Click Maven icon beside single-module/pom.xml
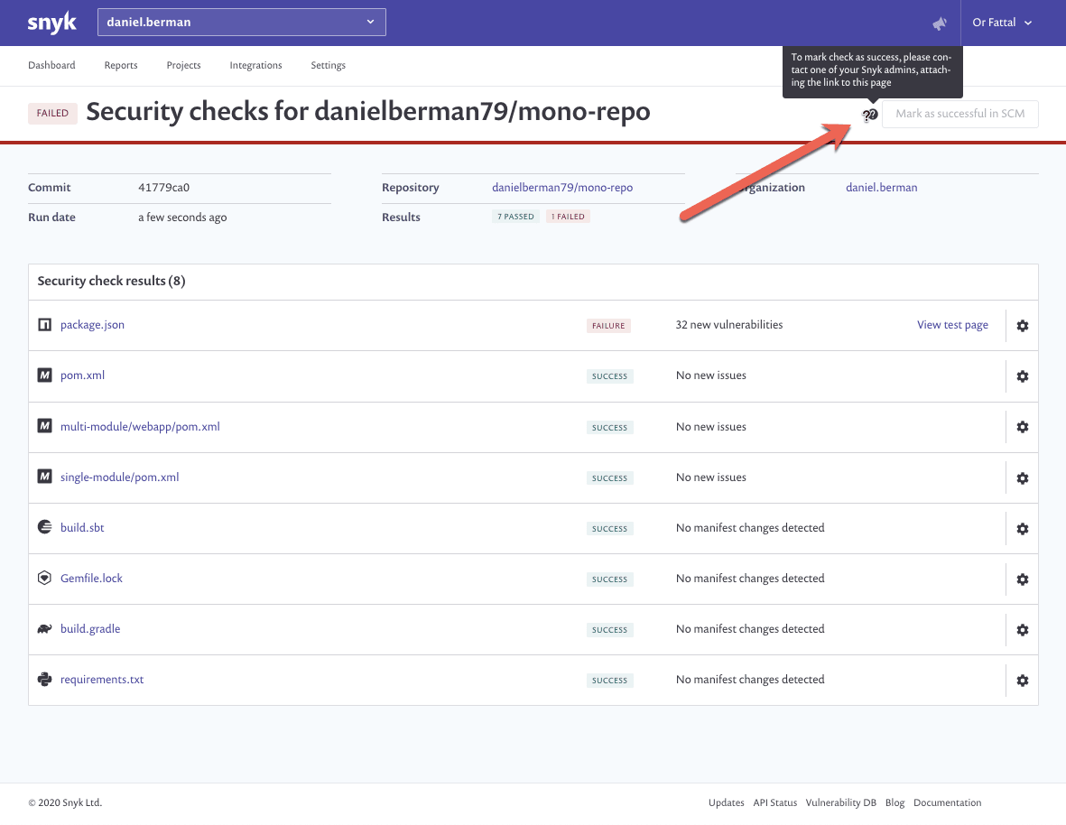1066x825 pixels. 44,477
